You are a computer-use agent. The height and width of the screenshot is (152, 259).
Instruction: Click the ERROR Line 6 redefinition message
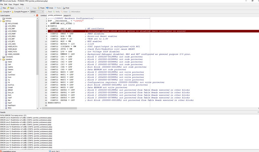pos(26,118)
